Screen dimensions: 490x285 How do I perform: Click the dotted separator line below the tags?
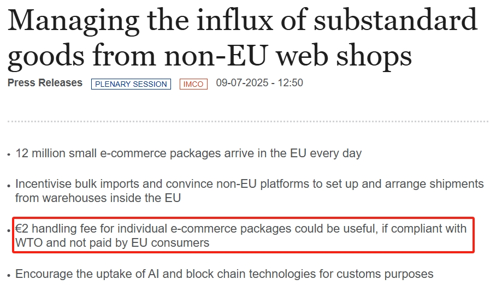(x=245, y=121)
